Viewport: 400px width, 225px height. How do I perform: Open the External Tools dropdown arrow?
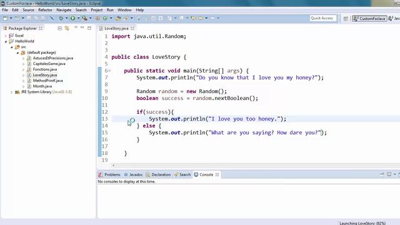coord(90,18)
